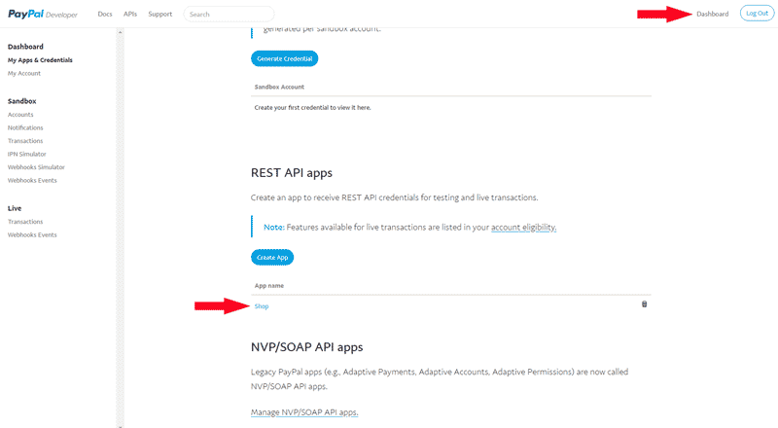Click the Live heading in sidebar
Screen dimensions: 778x428
pos(15,208)
